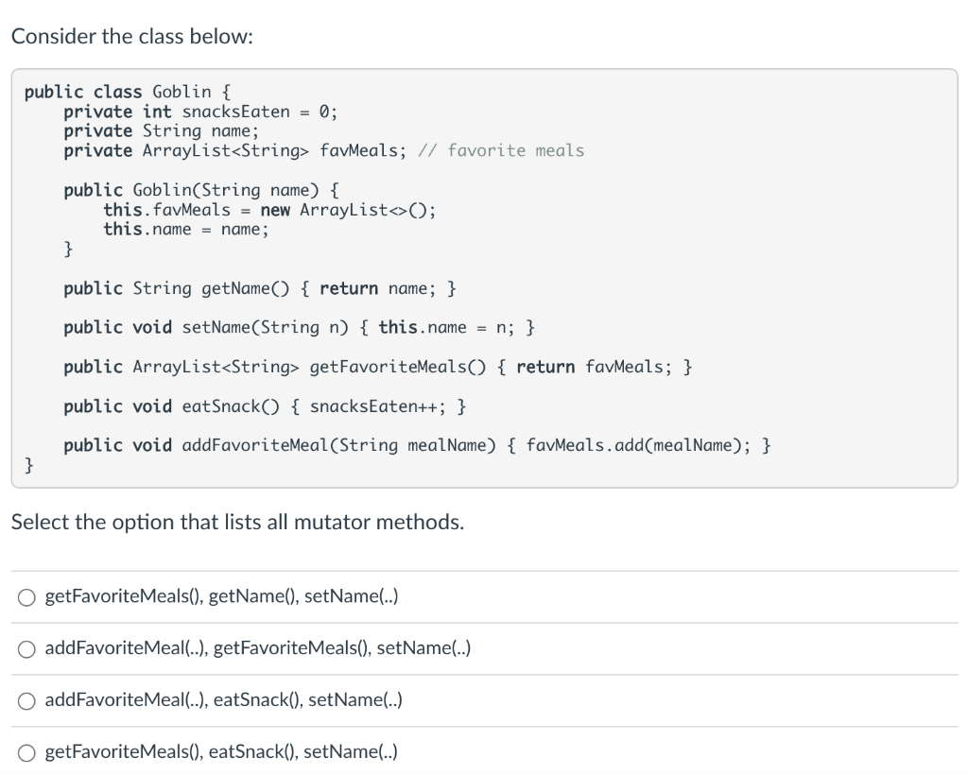Screen dimensions: 968x775
Task: Choose addFavoriteMeal(..), eatSnack(), setName(..) option
Action: [x=27, y=700]
